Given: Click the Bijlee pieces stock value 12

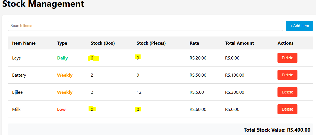Looking at the screenshot, I should point(139,92).
